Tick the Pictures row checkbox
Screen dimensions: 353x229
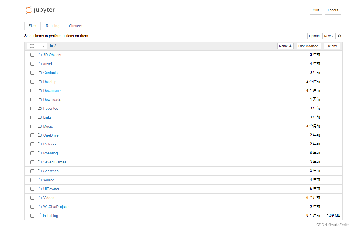[x=32, y=144]
